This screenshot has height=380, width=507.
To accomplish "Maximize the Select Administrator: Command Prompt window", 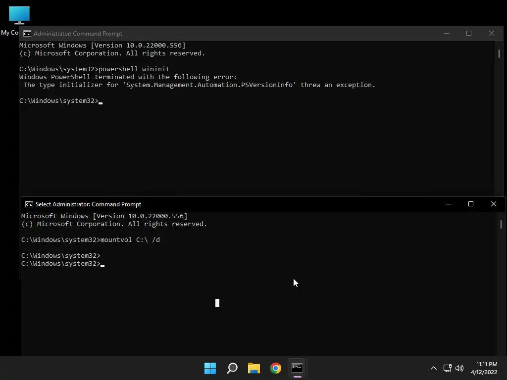I will (471, 204).
